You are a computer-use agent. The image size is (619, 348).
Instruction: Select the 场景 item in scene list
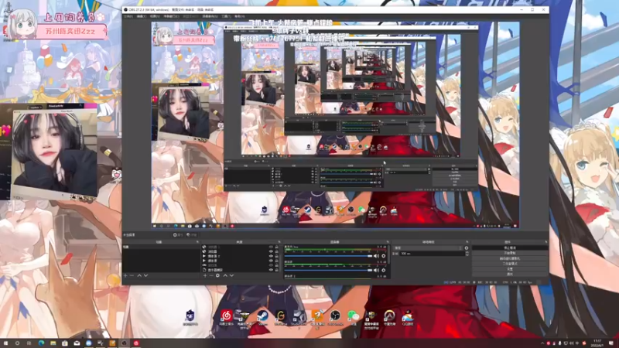(x=161, y=247)
